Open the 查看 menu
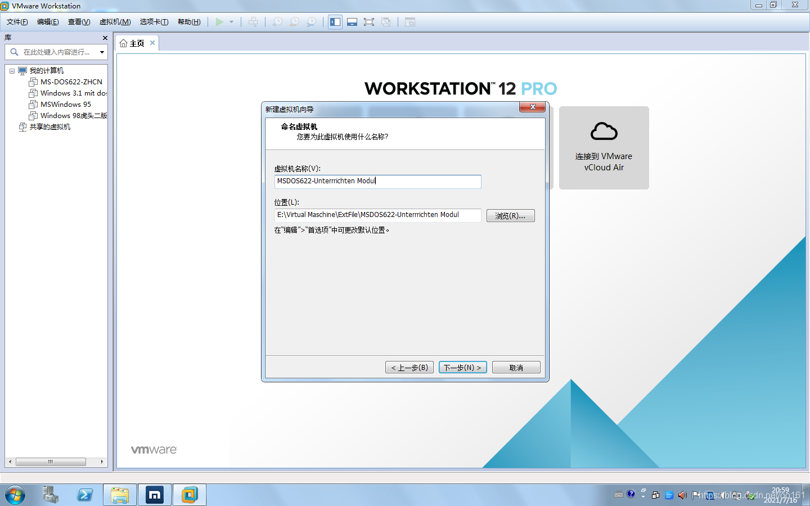The width and height of the screenshot is (810, 506). click(79, 22)
